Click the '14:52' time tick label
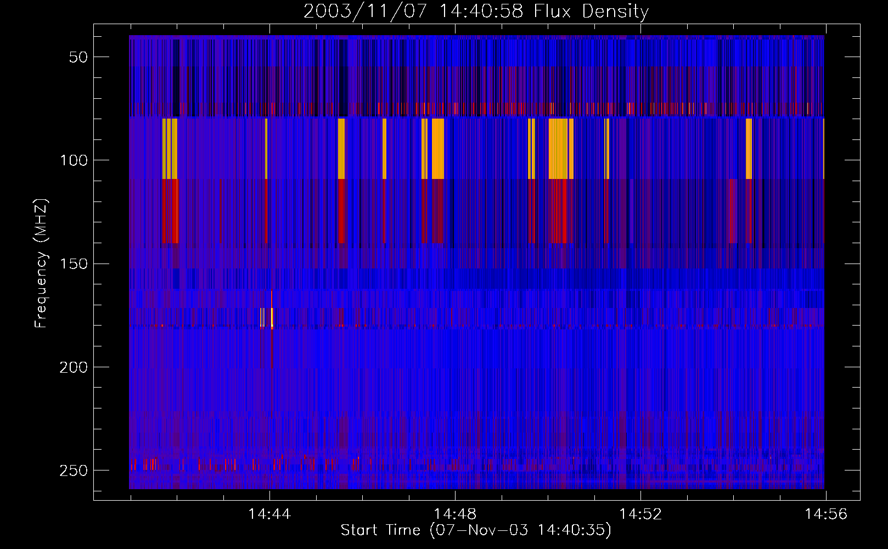The width and height of the screenshot is (888, 549). (x=640, y=514)
